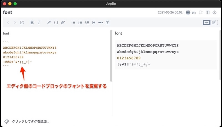
Task: Click the date '2021-05-26 00:02'
Action: tap(170, 12)
